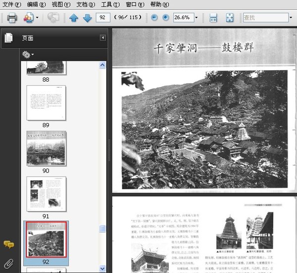
Task: Expand the zoom percentage dropdown arrow
Action: tap(197, 18)
